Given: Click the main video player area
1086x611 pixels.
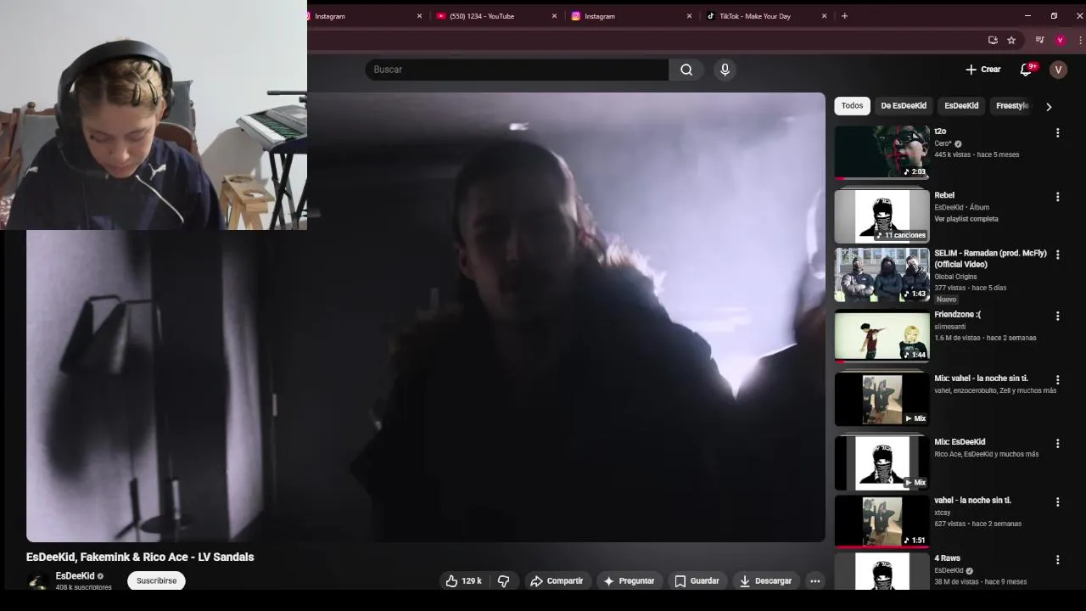Looking at the screenshot, I should click(x=426, y=317).
